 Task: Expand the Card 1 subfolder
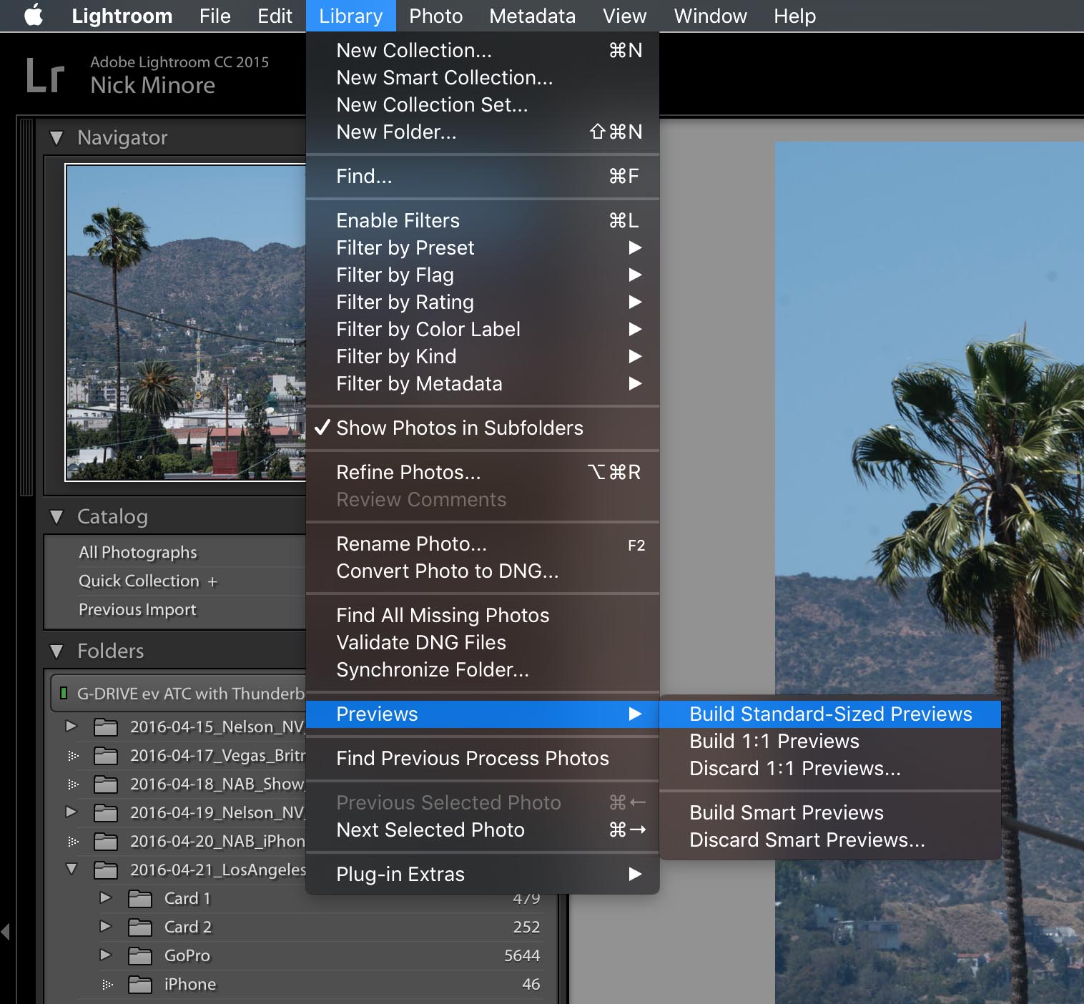click(105, 898)
